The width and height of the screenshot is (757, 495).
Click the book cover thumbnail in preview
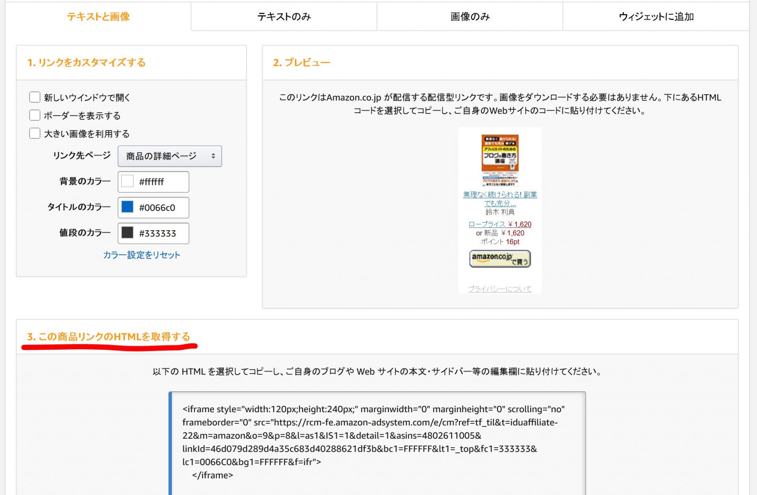(x=500, y=160)
